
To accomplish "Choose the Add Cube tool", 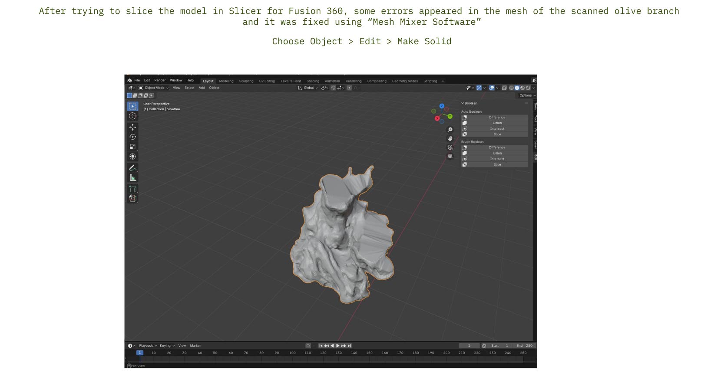I will click(x=132, y=189).
